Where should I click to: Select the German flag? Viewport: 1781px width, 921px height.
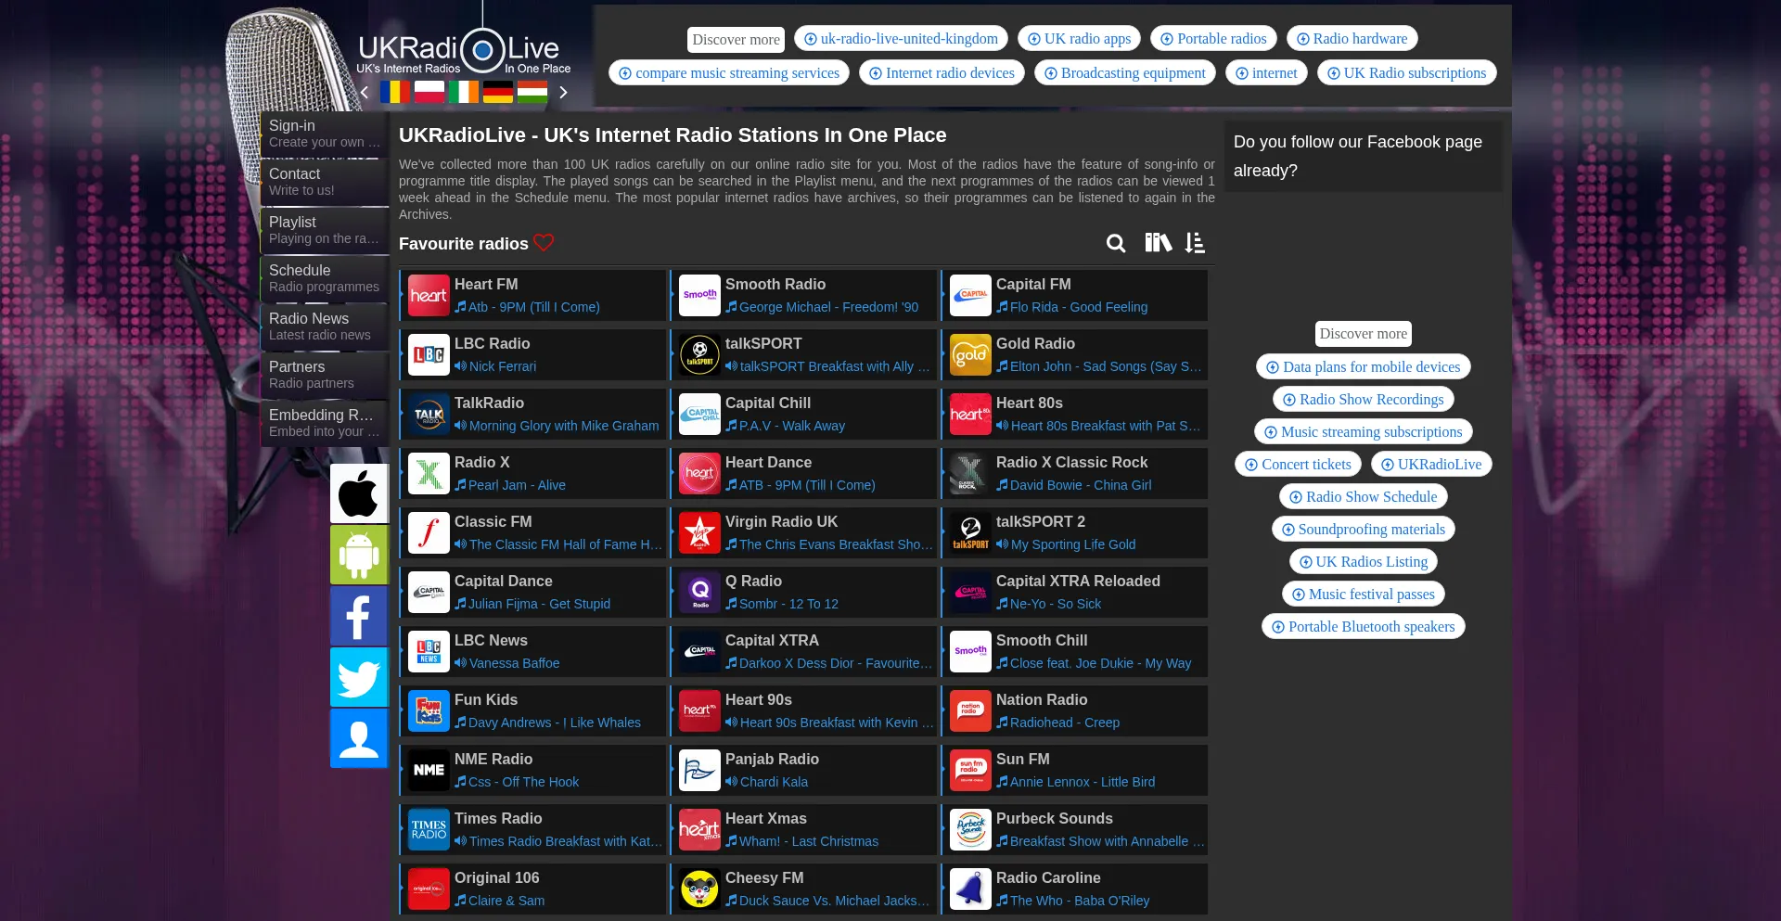[497, 92]
